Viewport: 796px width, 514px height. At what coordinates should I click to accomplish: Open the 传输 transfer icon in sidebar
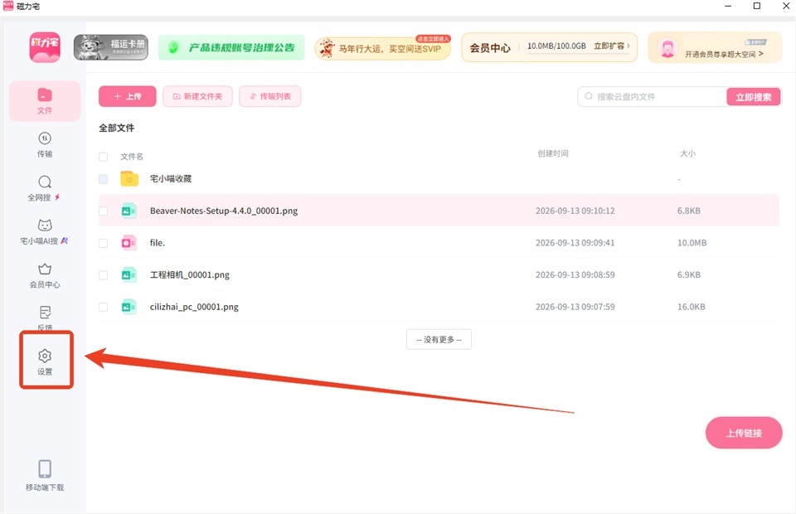[x=45, y=138]
